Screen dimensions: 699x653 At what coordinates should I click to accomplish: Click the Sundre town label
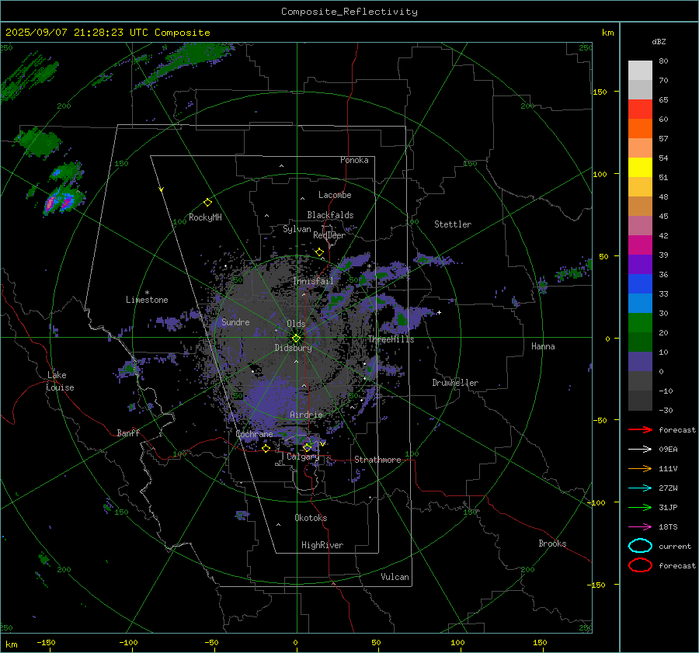(x=235, y=321)
